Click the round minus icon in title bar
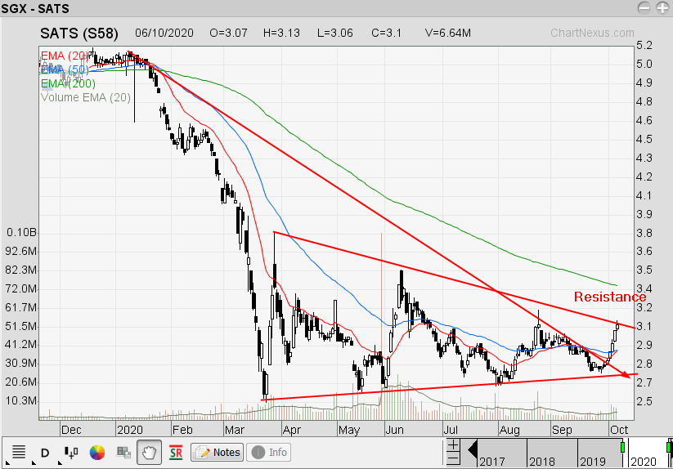The width and height of the screenshot is (673, 469). (x=644, y=7)
